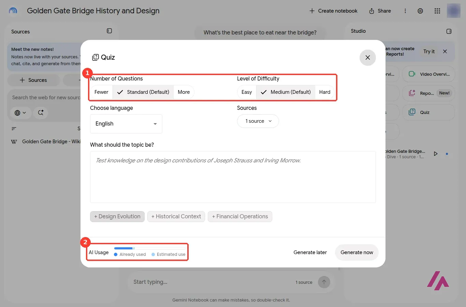466x307 pixels.
Task: Click the send arrow button in chat
Action: pos(324,282)
